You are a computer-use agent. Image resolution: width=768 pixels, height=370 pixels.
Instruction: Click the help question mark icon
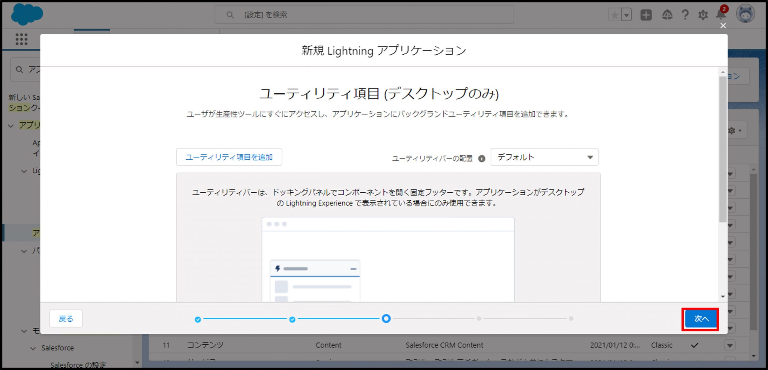click(685, 15)
